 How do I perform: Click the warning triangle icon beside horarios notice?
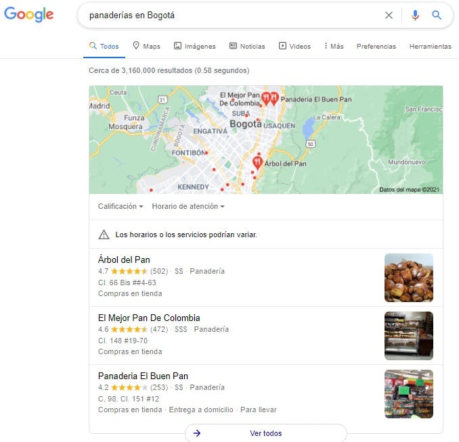click(x=104, y=235)
